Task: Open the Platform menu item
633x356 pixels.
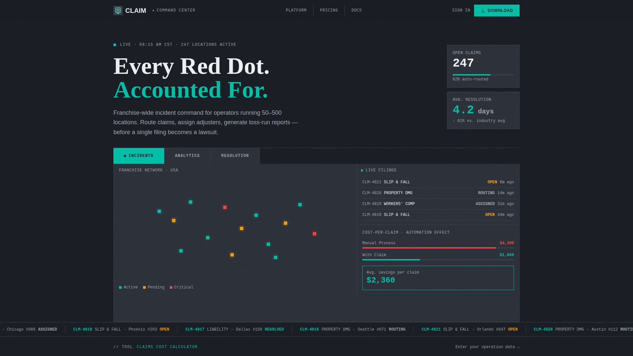Action: tap(296, 10)
